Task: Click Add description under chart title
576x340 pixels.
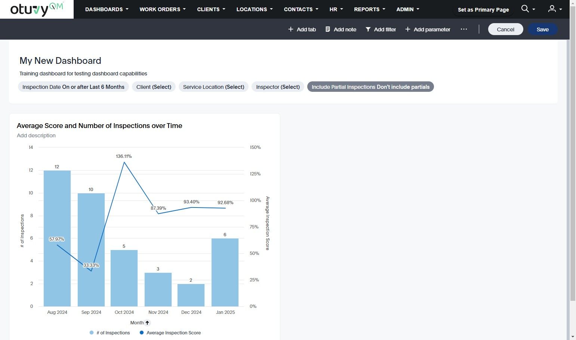Action: click(x=36, y=135)
